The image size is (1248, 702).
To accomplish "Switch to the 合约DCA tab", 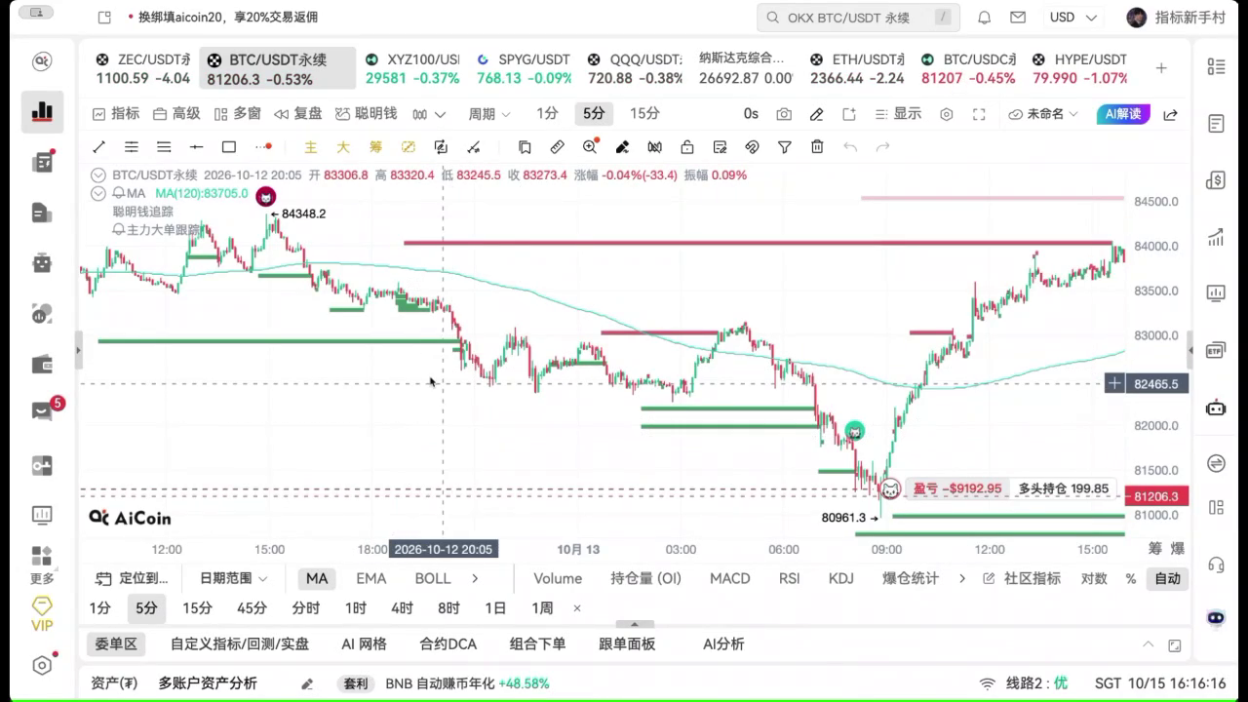I will 448,643.
